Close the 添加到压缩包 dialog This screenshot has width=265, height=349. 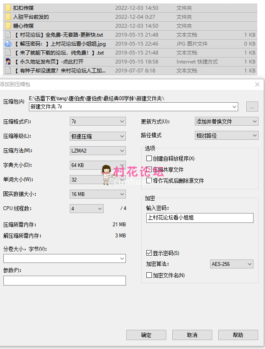pos(257,84)
